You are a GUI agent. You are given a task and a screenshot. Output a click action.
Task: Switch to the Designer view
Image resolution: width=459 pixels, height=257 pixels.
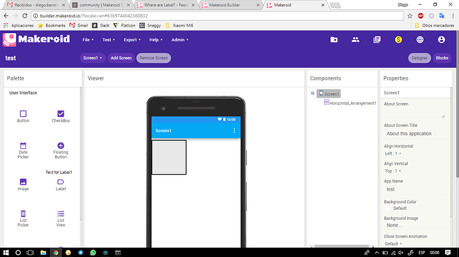(x=420, y=58)
